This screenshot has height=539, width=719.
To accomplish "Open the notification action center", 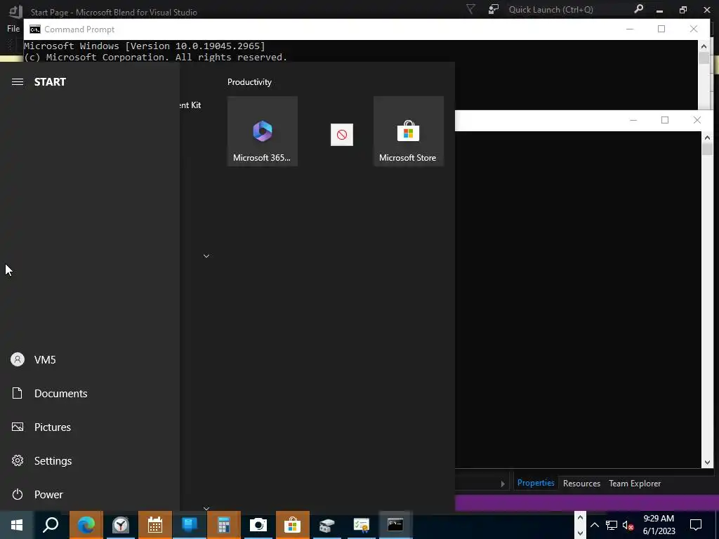I will click(696, 525).
